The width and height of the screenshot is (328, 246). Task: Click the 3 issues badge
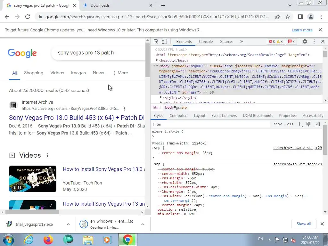[291, 41]
